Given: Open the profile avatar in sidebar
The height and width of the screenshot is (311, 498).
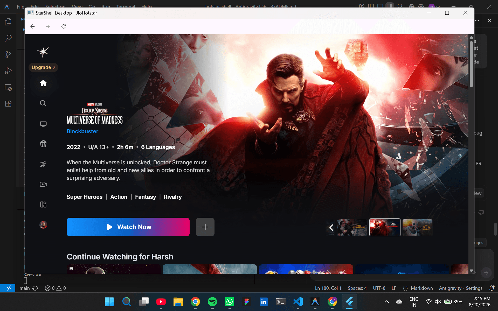Looking at the screenshot, I should pos(43,224).
